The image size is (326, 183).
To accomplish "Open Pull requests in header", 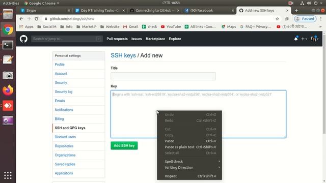I will 117,39.
